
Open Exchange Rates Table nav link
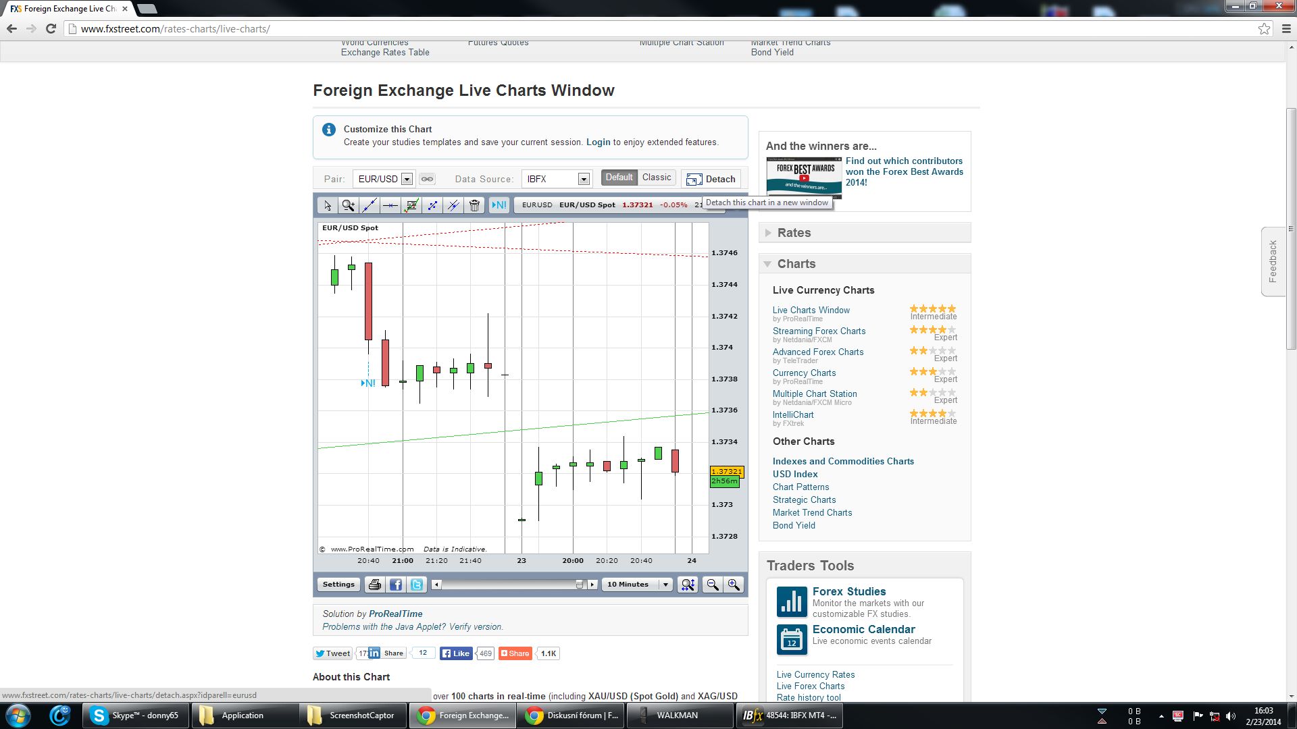click(385, 53)
